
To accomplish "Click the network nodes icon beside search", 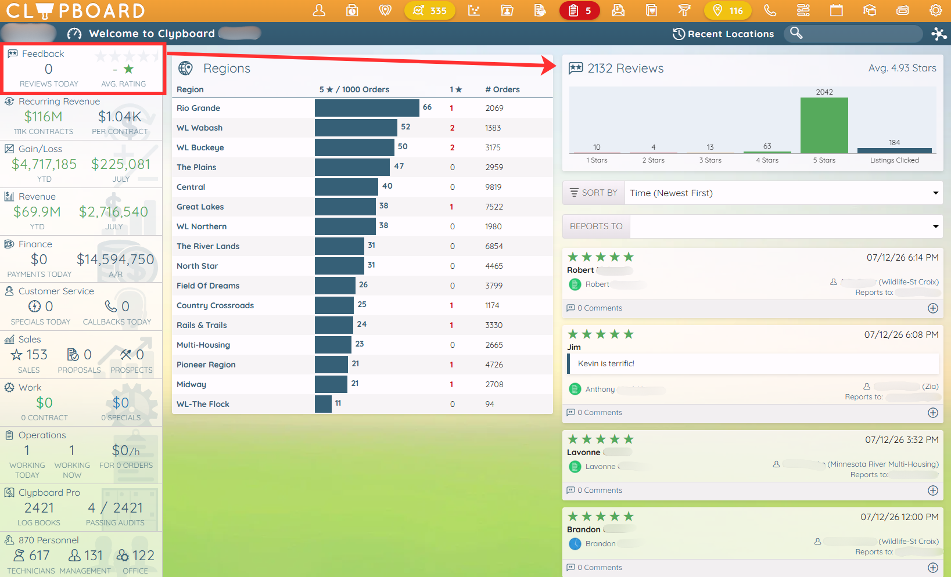I will click(939, 34).
